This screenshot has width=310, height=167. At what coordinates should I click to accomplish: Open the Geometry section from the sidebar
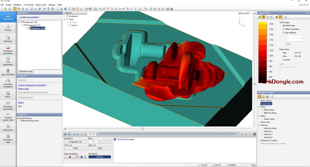[x=8, y=38]
